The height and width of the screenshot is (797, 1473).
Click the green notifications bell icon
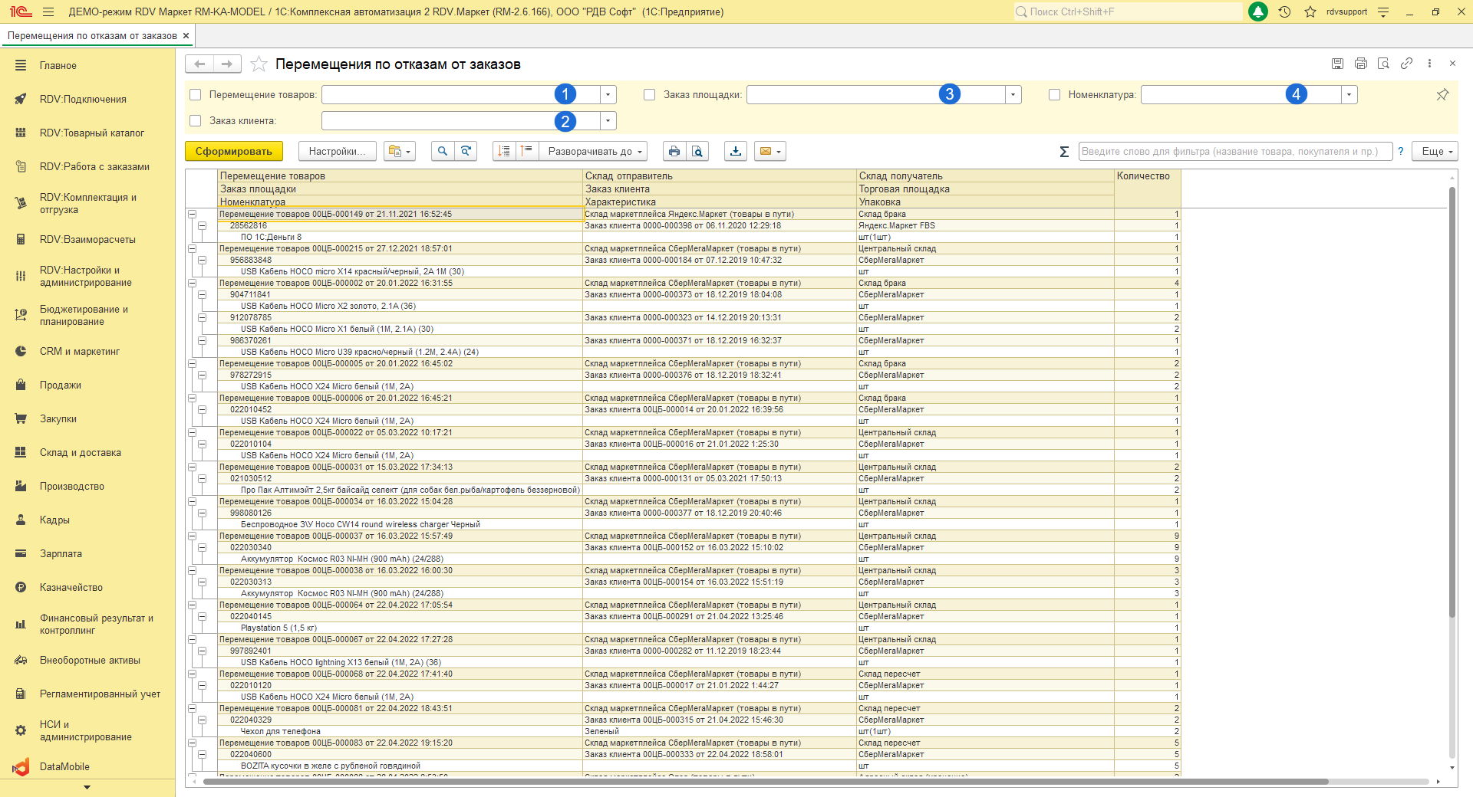point(1258,11)
